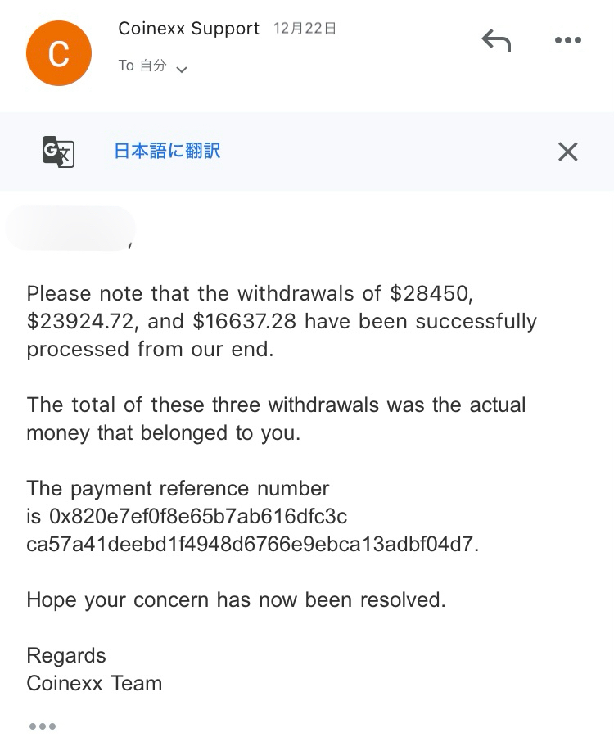Click the 日本語に翻訳 translate link
614x742 pixels.
point(167,152)
